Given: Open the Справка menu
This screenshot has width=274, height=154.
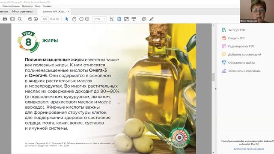Looking at the screenshot, I should point(47,6).
